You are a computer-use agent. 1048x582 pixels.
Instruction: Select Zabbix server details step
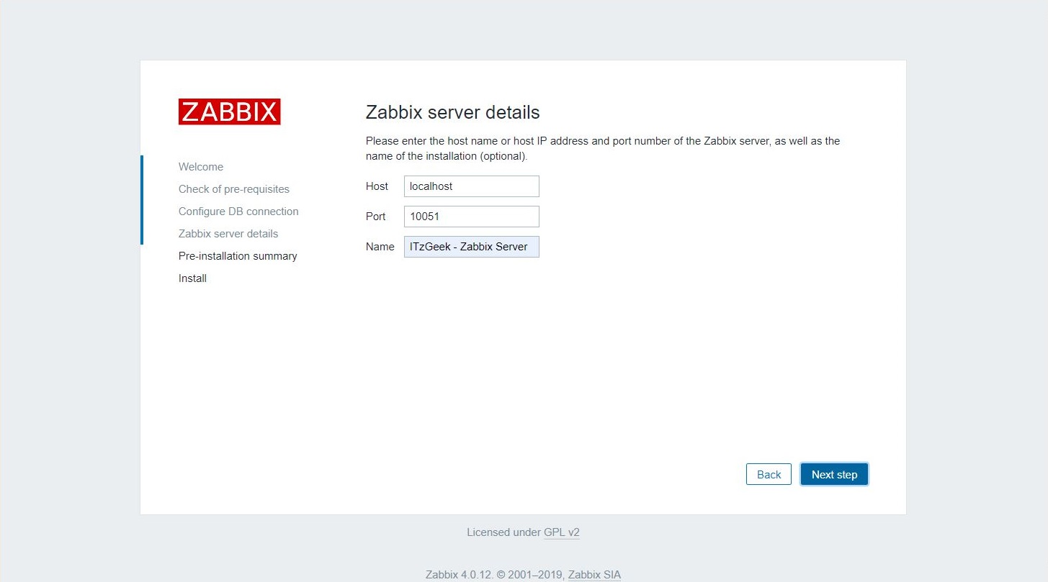point(228,234)
